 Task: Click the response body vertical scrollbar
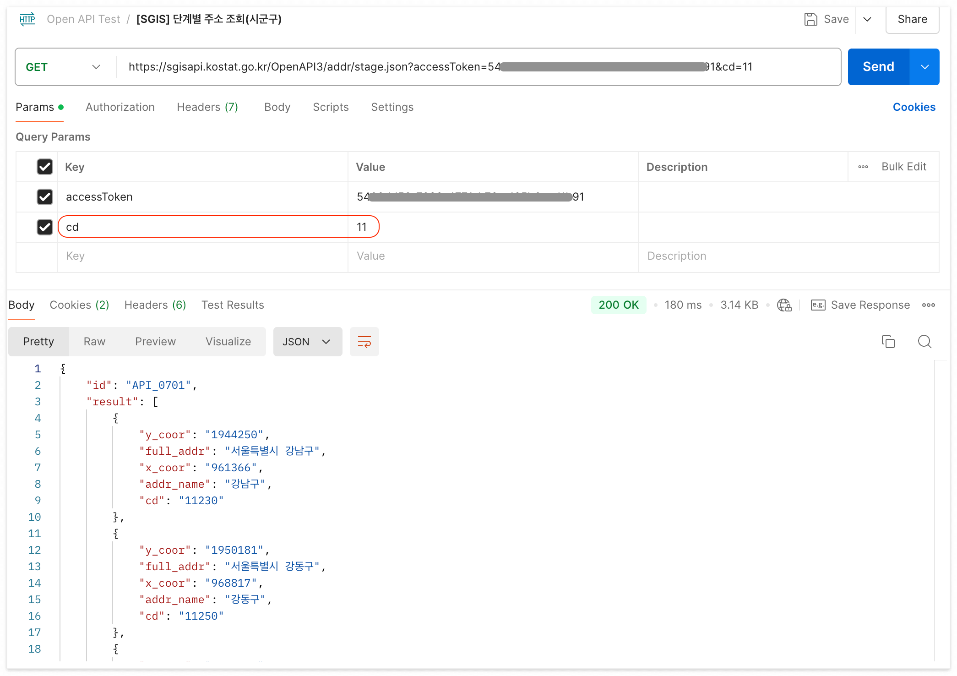click(x=940, y=504)
